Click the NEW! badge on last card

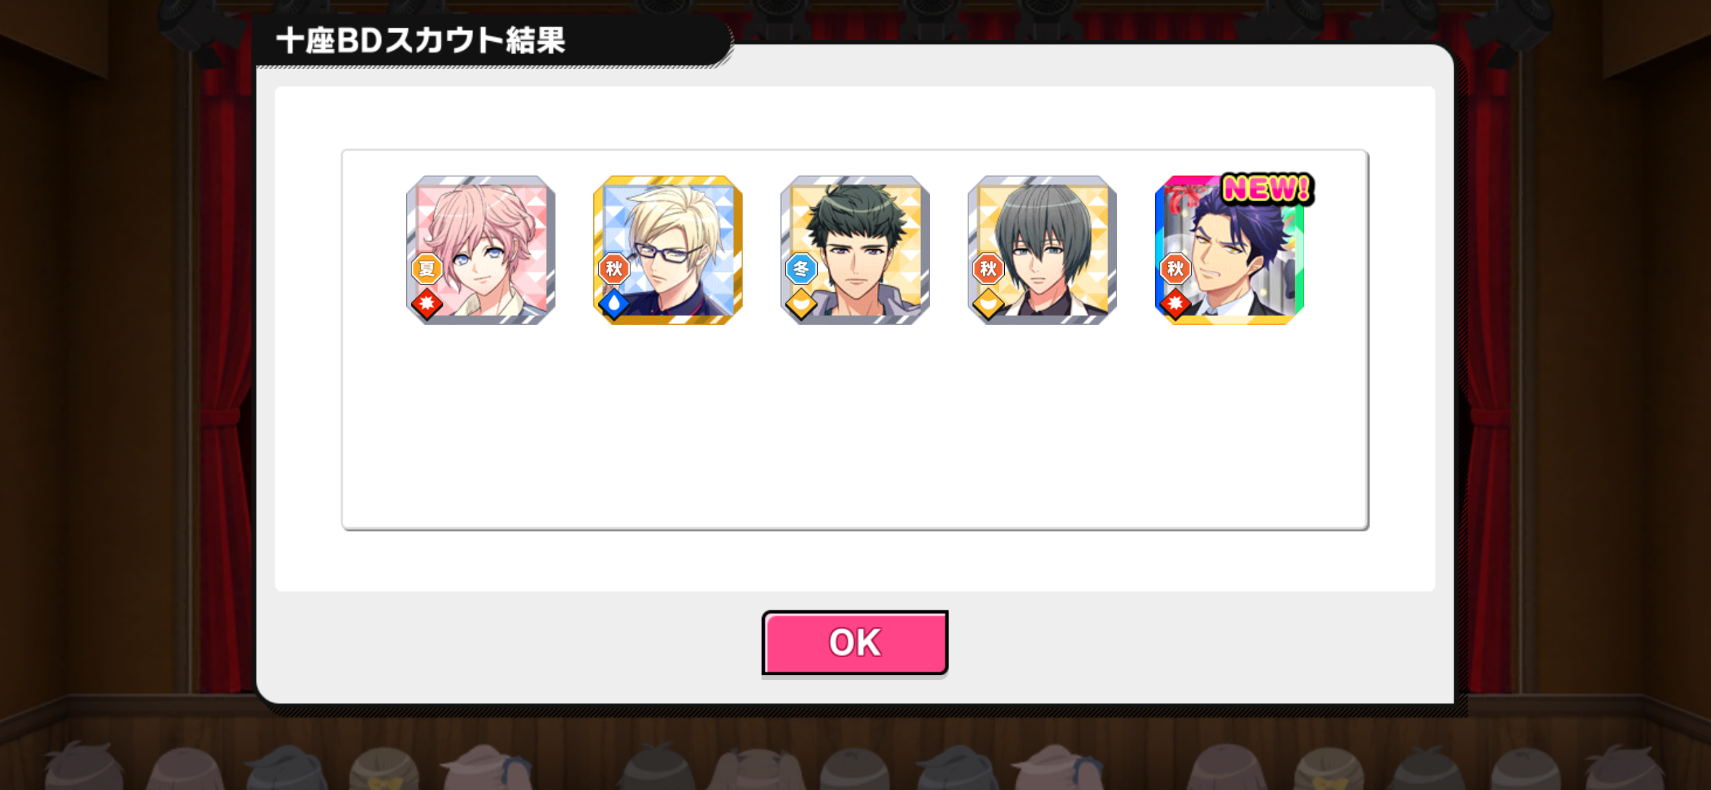point(1266,188)
